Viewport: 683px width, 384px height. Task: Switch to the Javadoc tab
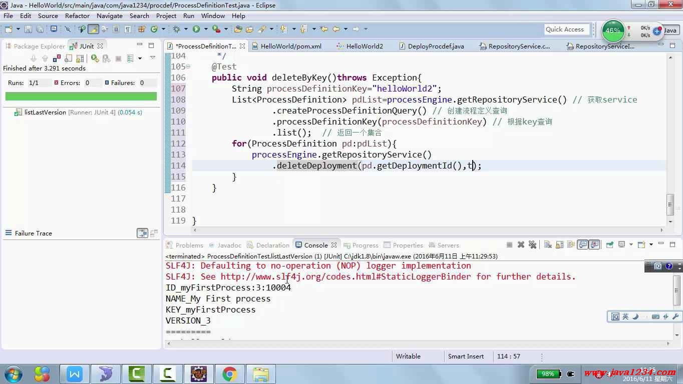[x=225, y=245]
